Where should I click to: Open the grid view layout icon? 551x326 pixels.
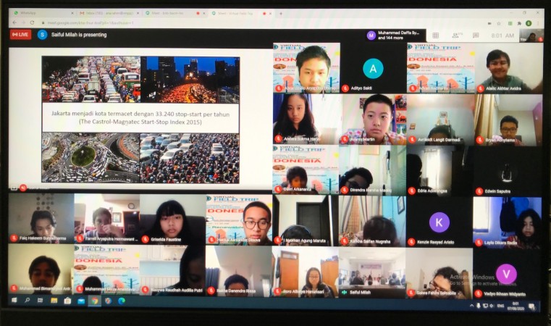435,35
